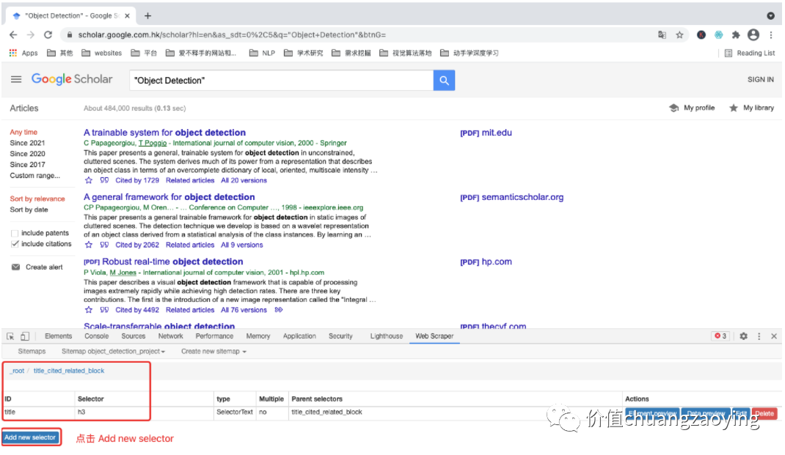Screen dimensions: 785x455
Task: Save 'Robust real-time' article with star
Action: click(x=89, y=310)
